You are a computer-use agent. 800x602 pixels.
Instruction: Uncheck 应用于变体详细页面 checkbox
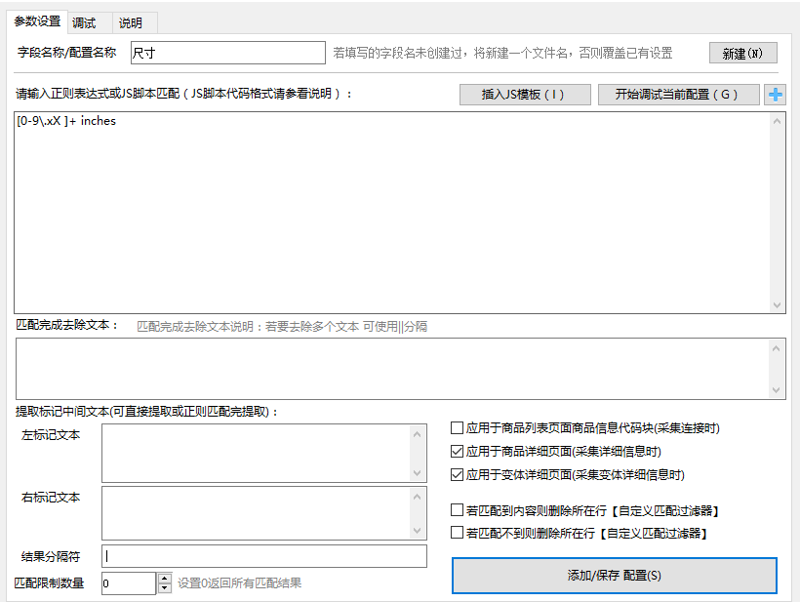point(457,474)
